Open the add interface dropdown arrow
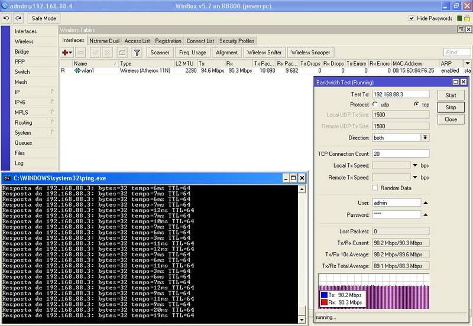Viewport: 473px width, 326px height. point(70,53)
